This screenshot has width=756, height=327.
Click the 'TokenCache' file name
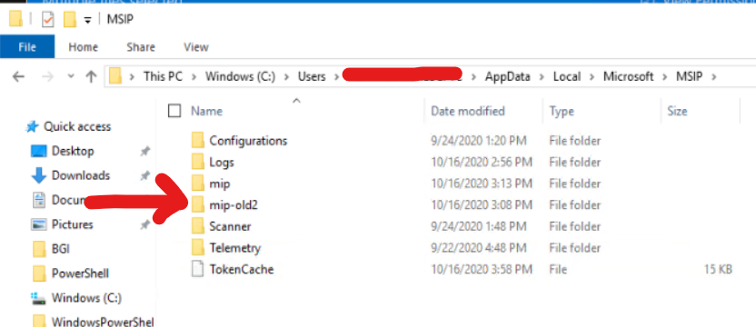coord(242,269)
